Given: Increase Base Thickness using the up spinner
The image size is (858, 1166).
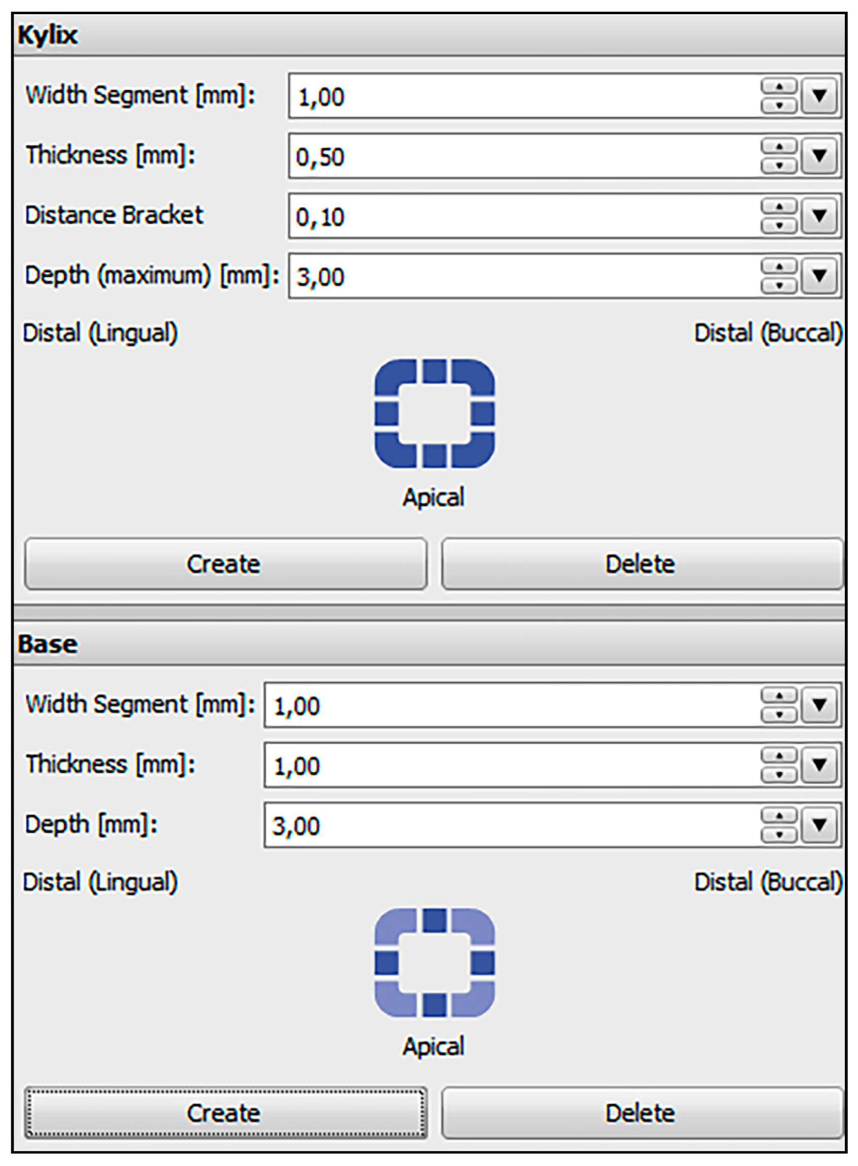Looking at the screenshot, I should point(778,755).
